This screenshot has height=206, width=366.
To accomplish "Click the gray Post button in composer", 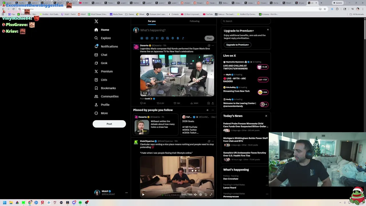I will 209,38.
